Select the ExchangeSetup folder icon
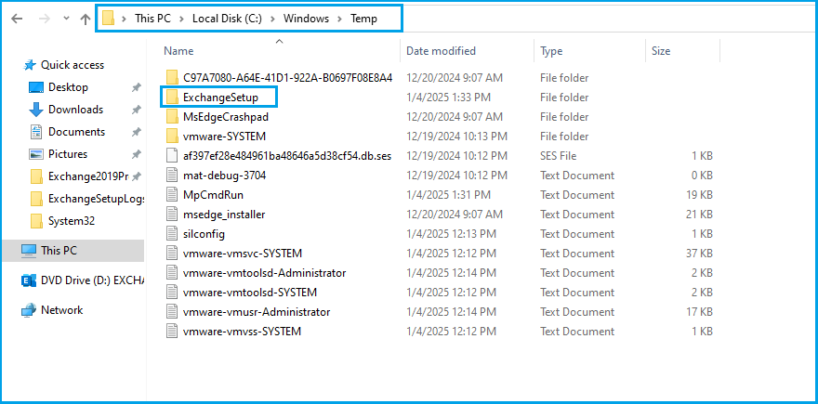 pyautogui.click(x=172, y=97)
